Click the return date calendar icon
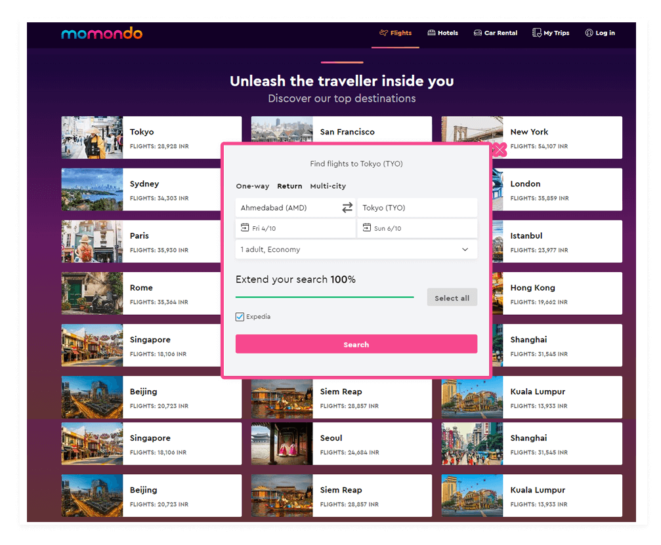Viewport: 661px width, 545px height. click(x=367, y=228)
